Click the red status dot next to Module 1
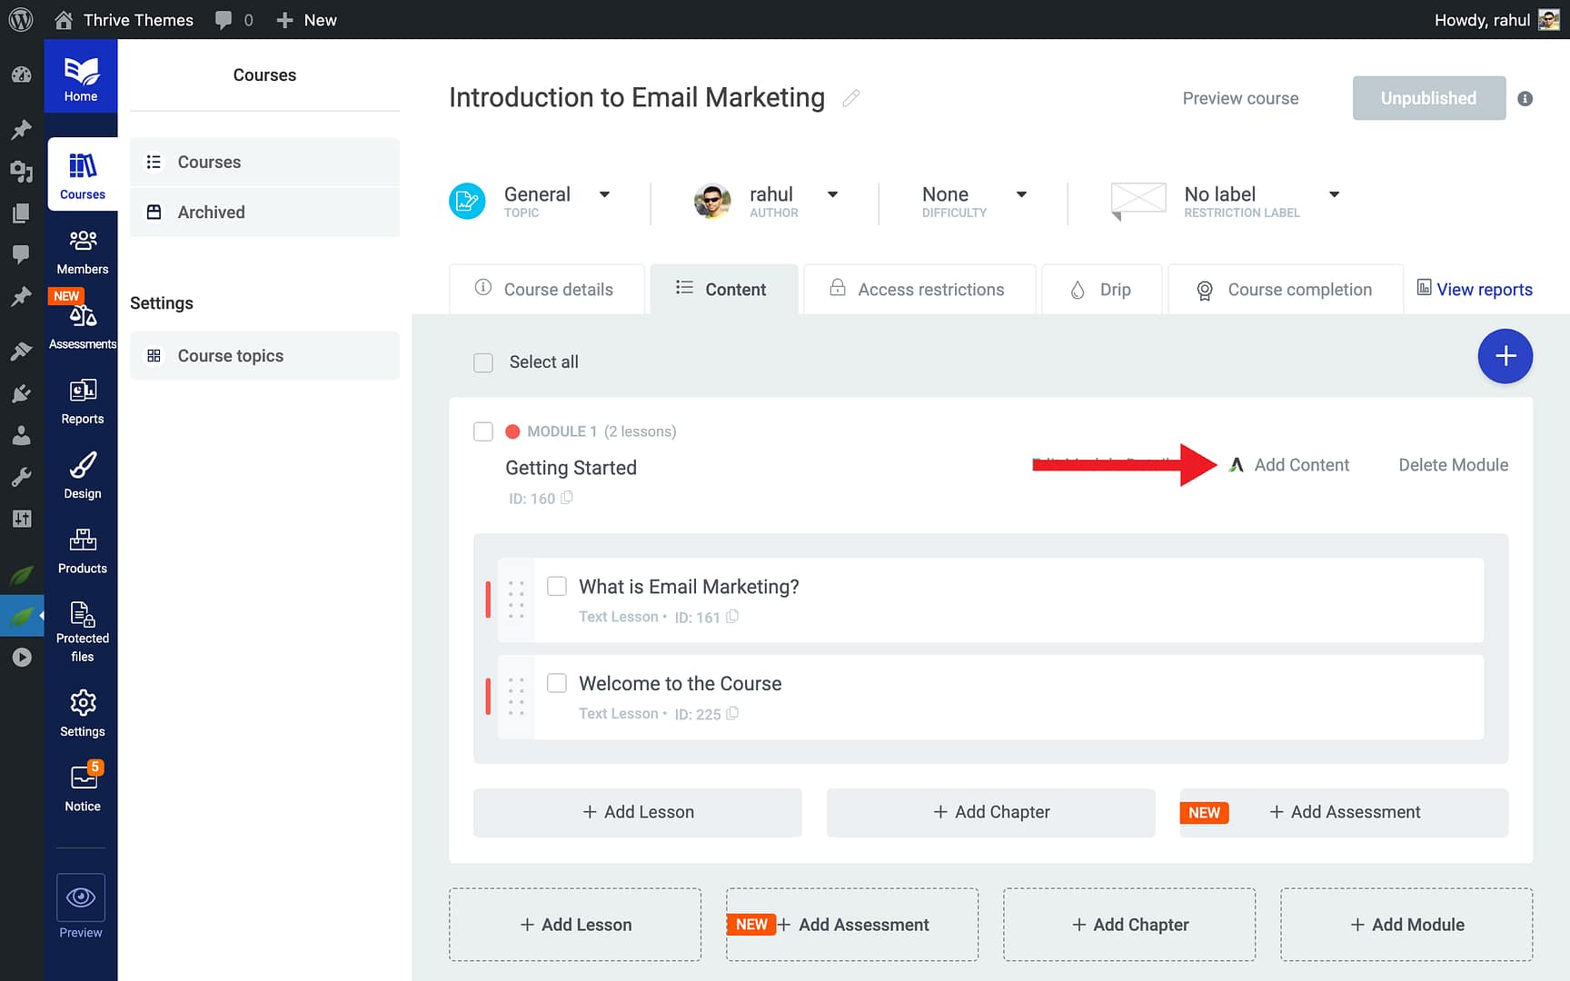This screenshot has height=981, width=1570. pyautogui.click(x=513, y=431)
